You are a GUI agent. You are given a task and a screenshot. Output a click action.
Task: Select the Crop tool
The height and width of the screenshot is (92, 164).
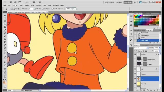point(5,27)
